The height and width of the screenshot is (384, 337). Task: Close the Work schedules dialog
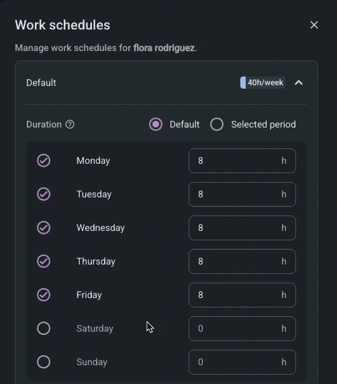[x=314, y=25]
